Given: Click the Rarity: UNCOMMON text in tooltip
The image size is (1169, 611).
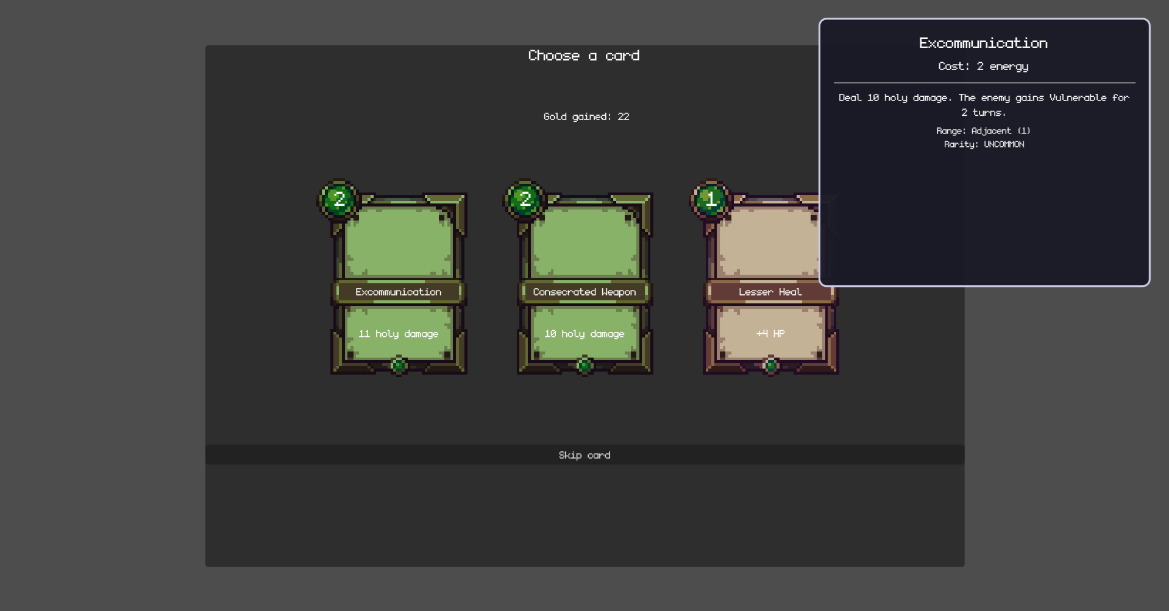Looking at the screenshot, I should (984, 144).
